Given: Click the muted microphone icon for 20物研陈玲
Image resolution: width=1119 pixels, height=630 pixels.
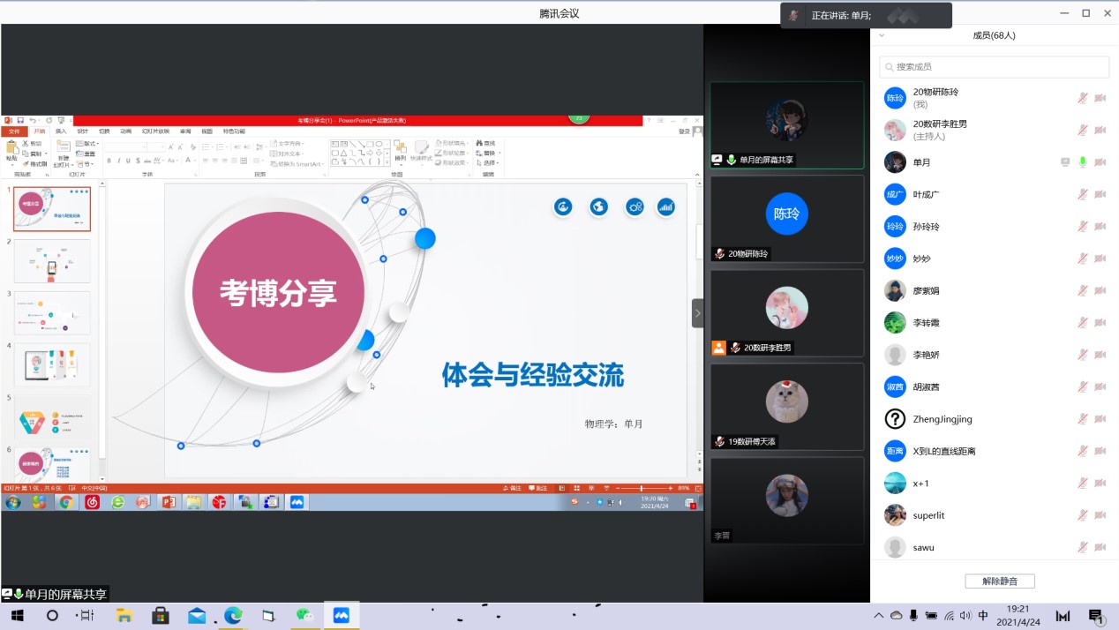Looking at the screenshot, I should click(1082, 98).
